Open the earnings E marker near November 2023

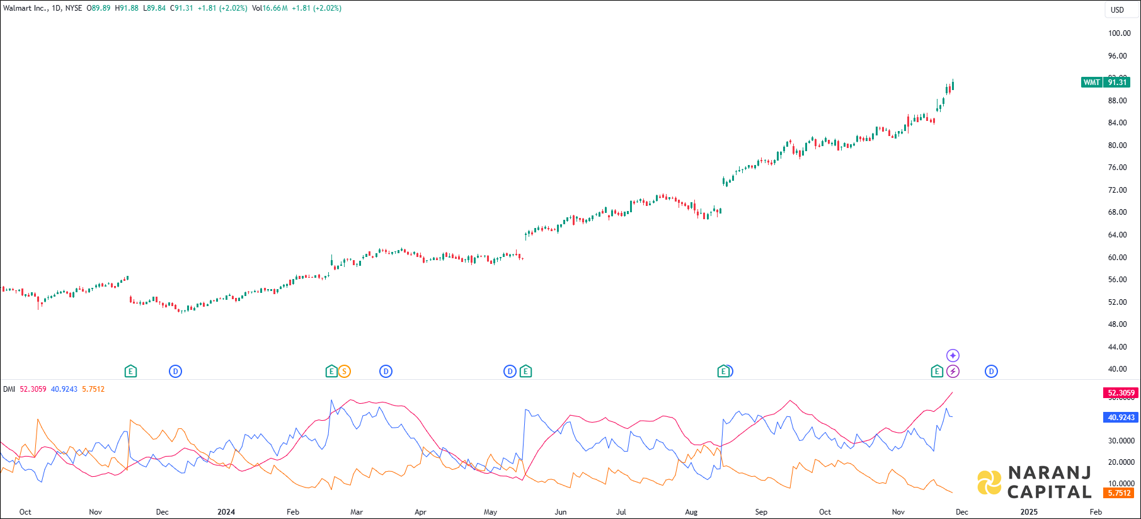tap(130, 372)
